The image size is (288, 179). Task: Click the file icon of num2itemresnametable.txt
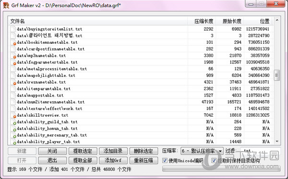13,102
